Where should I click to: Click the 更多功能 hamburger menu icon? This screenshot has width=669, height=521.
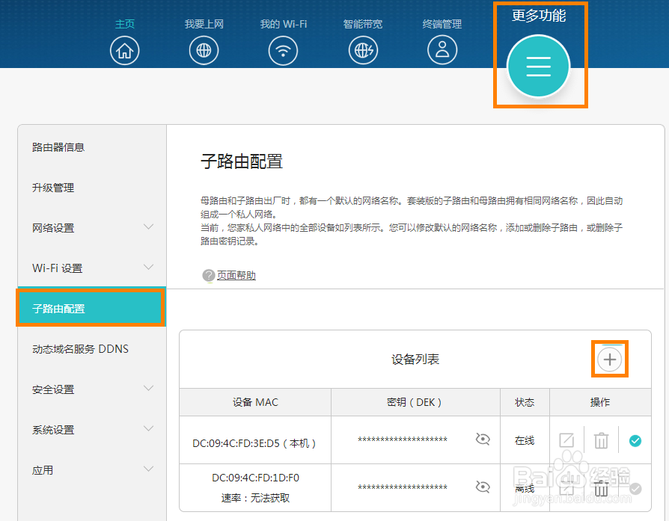(539, 67)
